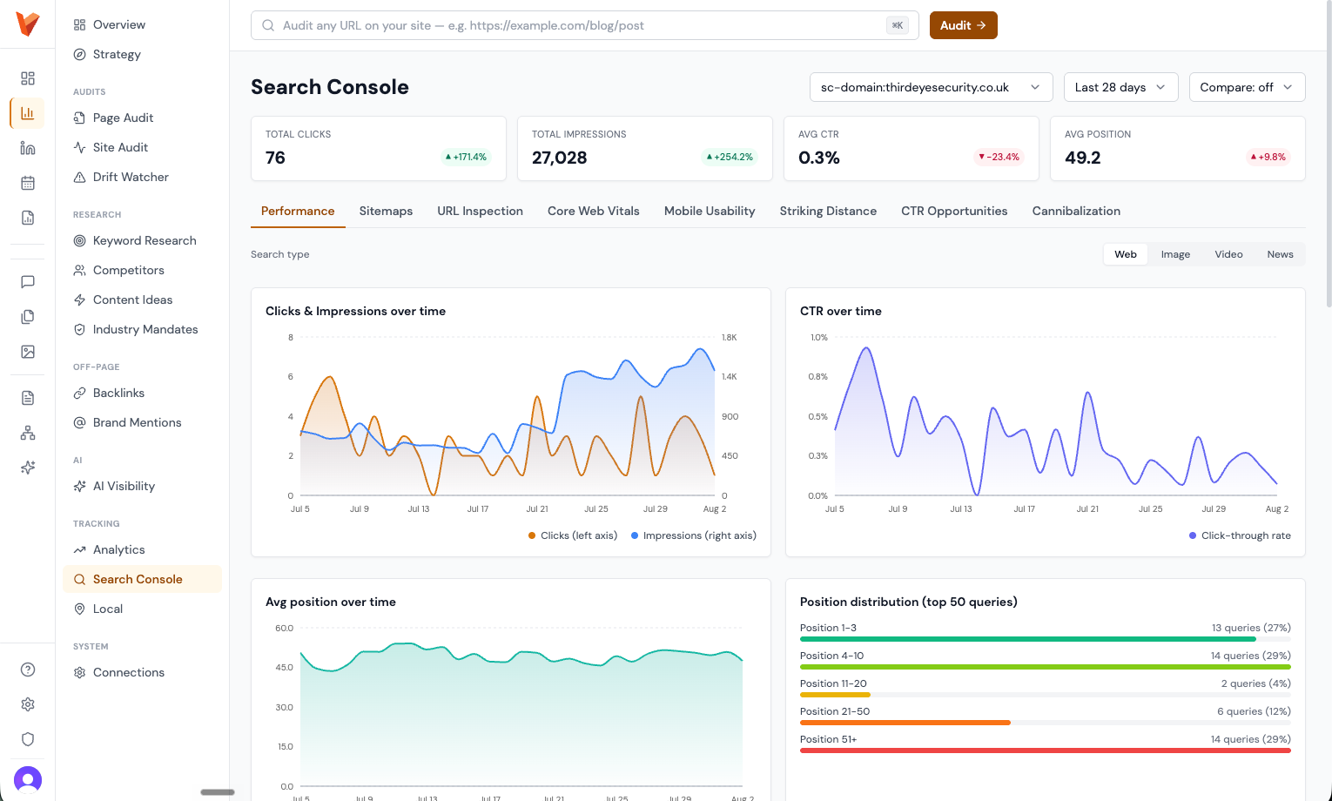Open AI Visibility page
The image size is (1332, 801).
coord(142,486)
